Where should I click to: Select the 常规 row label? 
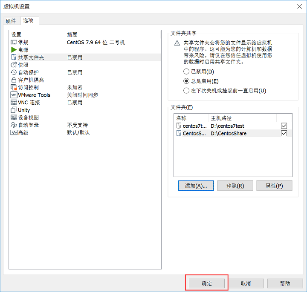23,42
